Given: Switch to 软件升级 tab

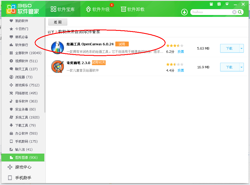Looking at the screenshot, I should 98,9.
